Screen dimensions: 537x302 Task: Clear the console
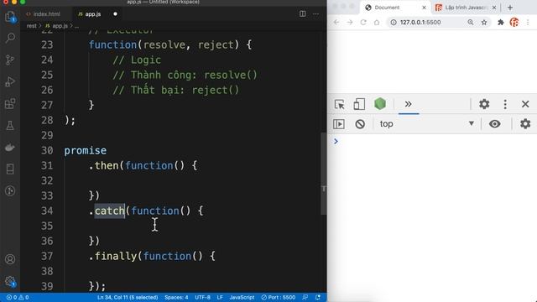pos(360,124)
